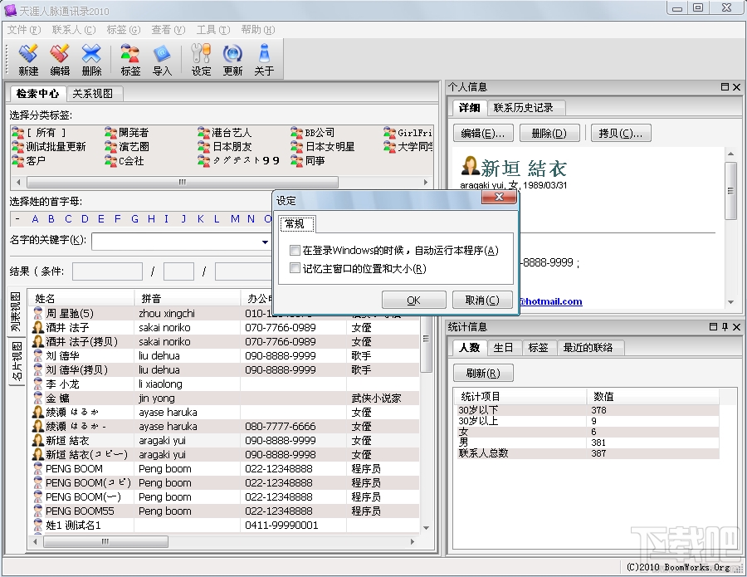Click the maximize icon of 个人信息 panel
The height and width of the screenshot is (577, 747).
coord(725,86)
